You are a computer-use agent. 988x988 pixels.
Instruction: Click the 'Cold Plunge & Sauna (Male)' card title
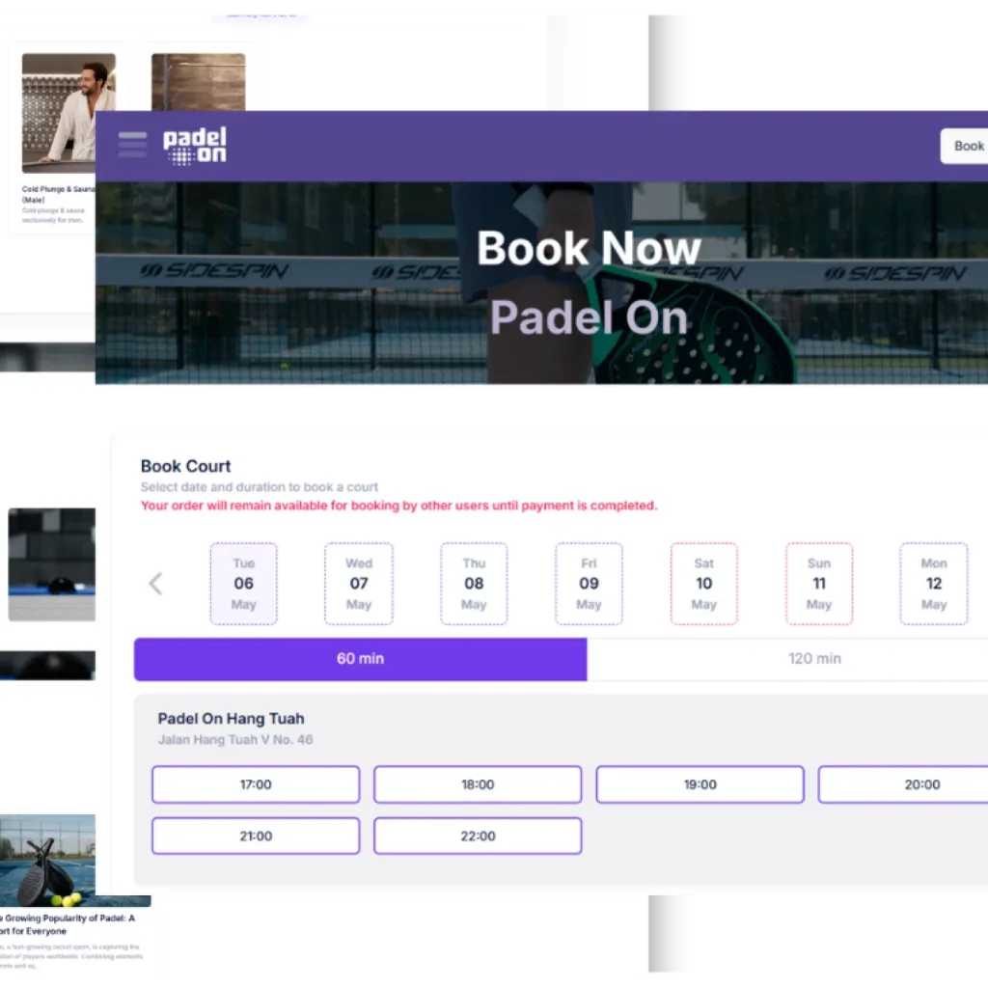click(59, 194)
